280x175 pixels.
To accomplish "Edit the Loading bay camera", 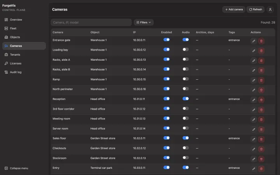I will pyautogui.click(x=254, y=51).
